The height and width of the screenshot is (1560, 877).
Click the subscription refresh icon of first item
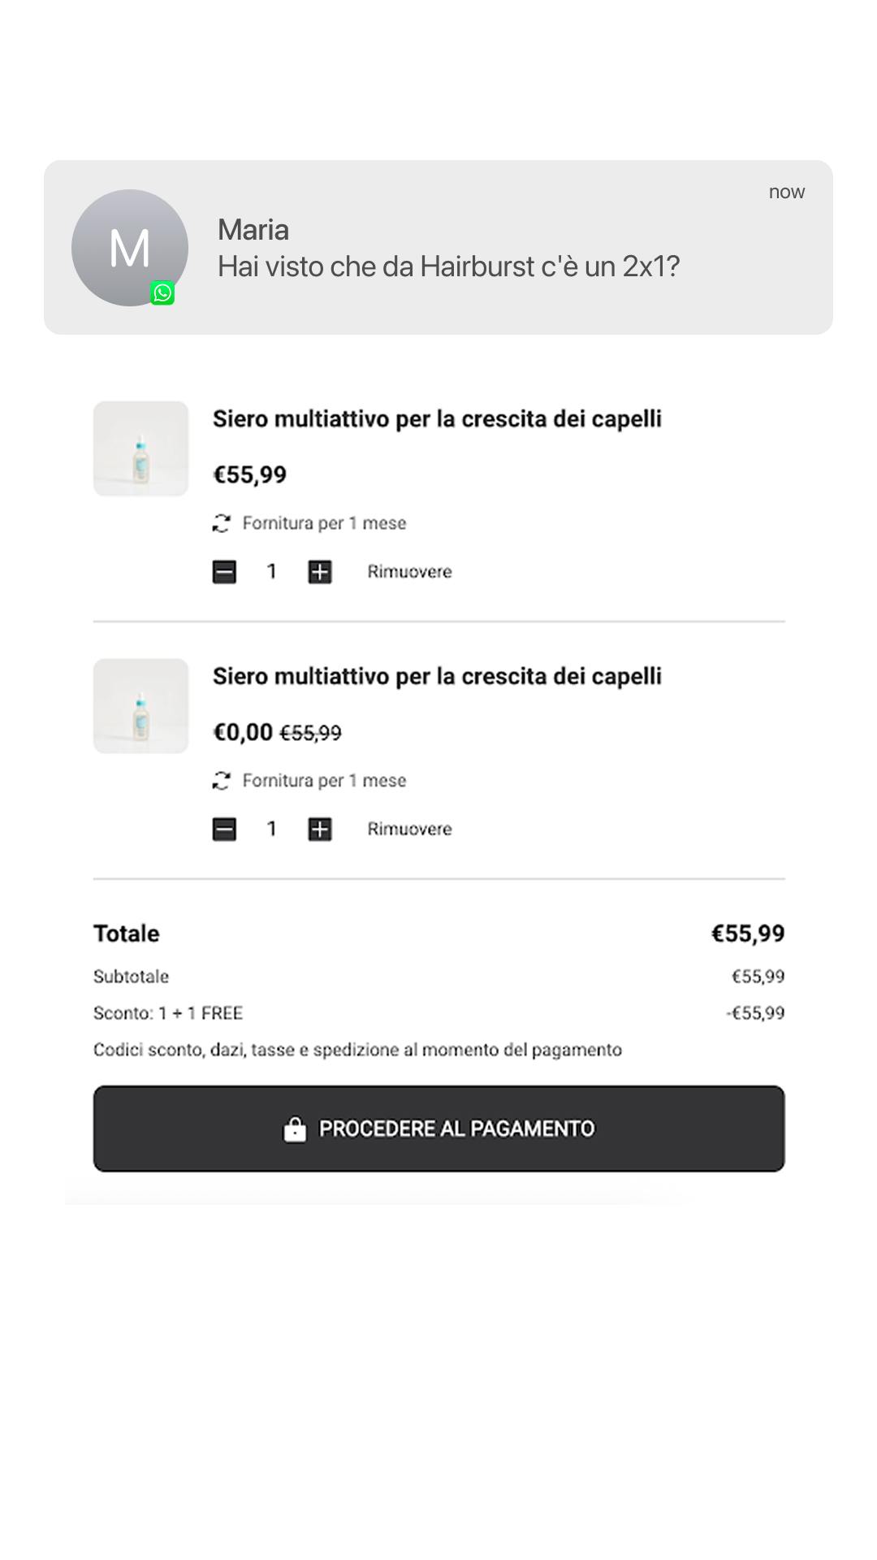[221, 523]
